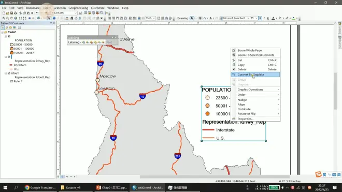
Task: Click the Save document icon
Action: (x=11, y=13)
